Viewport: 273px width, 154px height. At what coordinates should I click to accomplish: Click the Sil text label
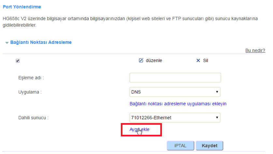(x=206, y=61)
